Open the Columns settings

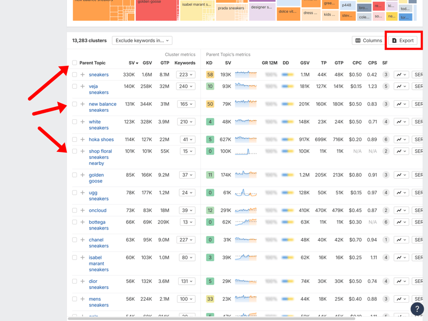point(368,41)
